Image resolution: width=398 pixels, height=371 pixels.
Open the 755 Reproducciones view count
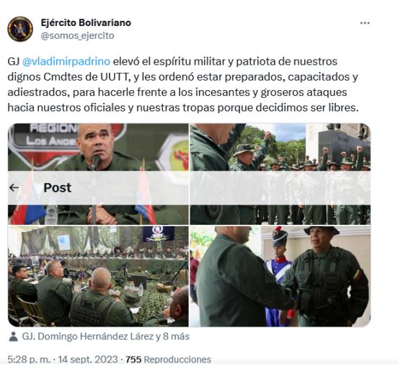pos(168,359)
